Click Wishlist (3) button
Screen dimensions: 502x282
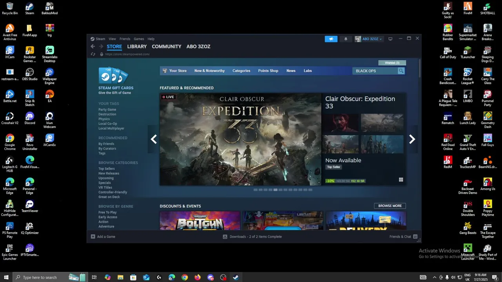click(392, 63)
